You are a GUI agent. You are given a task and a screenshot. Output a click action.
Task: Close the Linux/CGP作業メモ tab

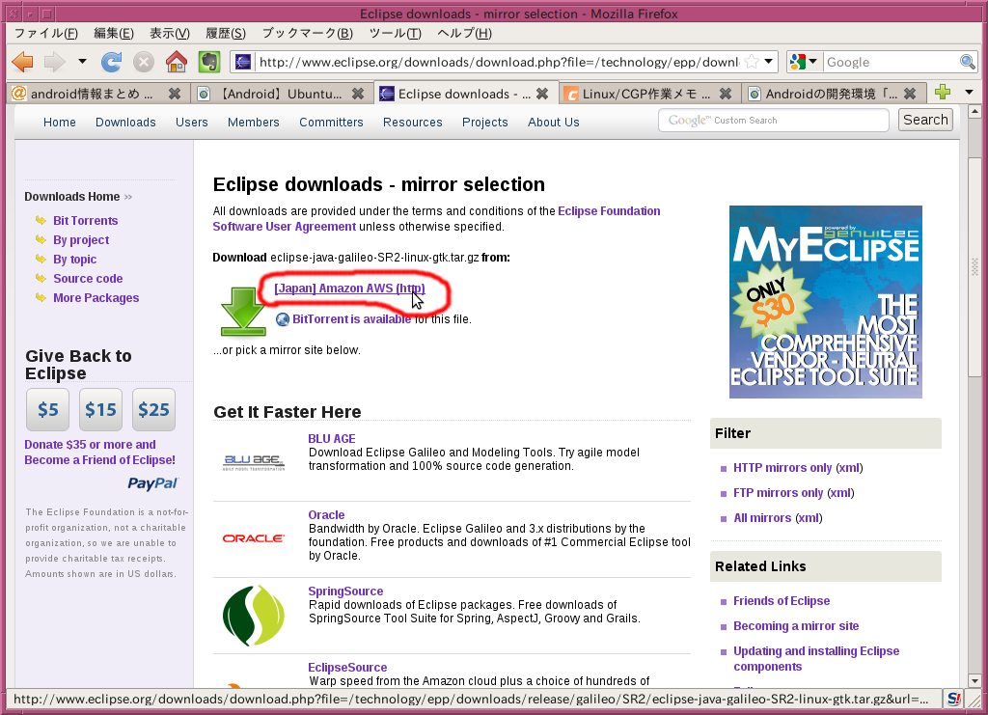pos(726,94)
